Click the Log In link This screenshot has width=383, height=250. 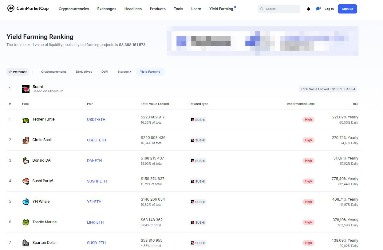pyautogui.click(x=329, y=9)
